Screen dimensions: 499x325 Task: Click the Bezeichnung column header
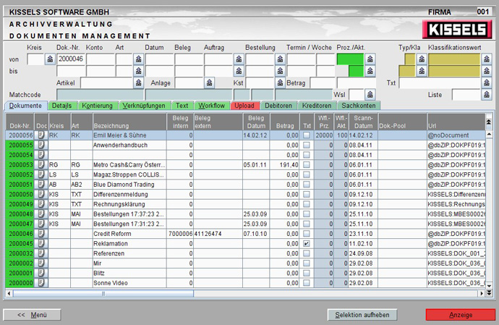coord(129,122)
